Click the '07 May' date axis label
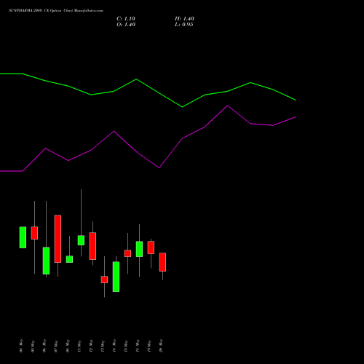The width and height of the screenshot is (364, 364). click(x=56, y=346)
